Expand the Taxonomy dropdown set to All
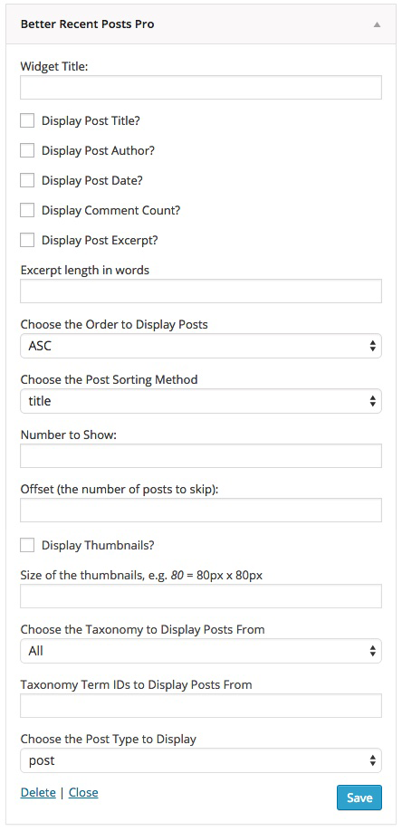 click(200, 651)
